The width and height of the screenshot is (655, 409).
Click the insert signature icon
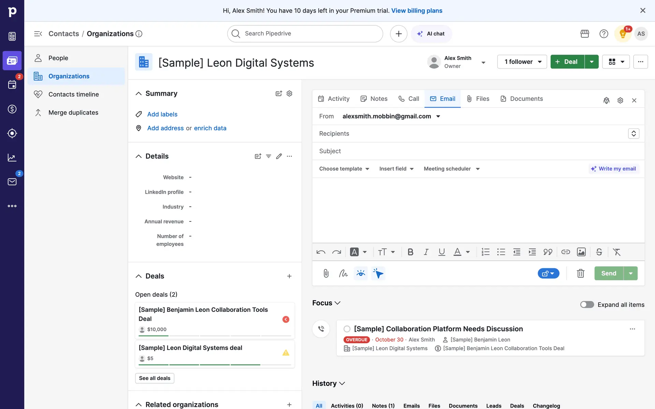pyautogui.click(x=343, y=273)
